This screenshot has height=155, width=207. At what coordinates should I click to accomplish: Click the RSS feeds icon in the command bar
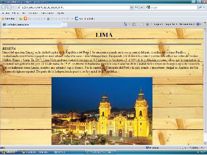(134, 24)
